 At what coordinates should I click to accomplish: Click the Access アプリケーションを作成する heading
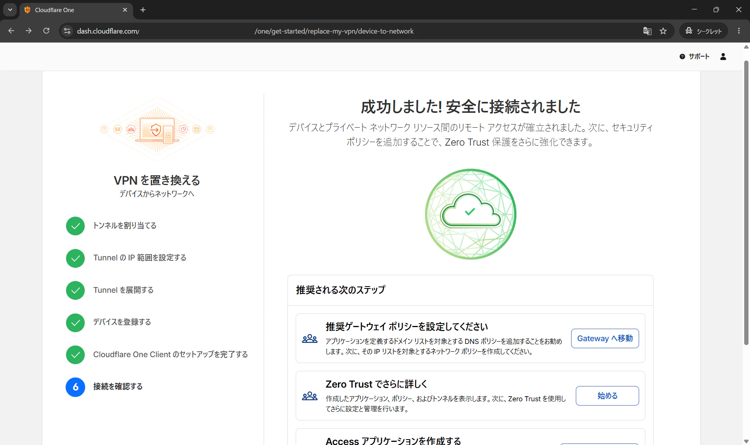[x=393, y=441]
